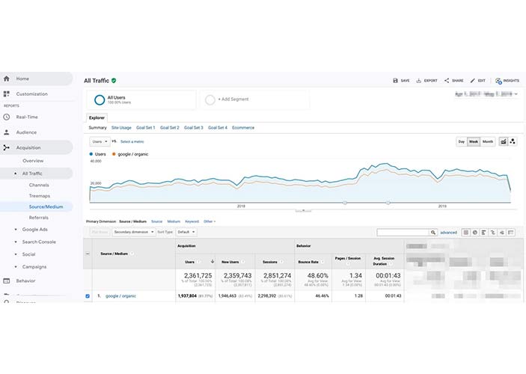Image resolution: width=526 pixels, height=374 pixels.
Task: Switch to the Term cloud view icon
Action: pos(502,232)
